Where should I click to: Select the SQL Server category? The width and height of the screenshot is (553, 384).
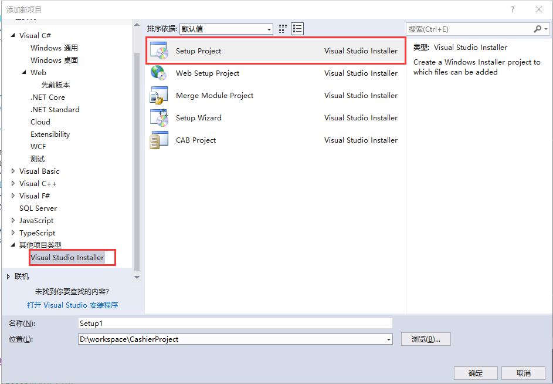point(38,208)
